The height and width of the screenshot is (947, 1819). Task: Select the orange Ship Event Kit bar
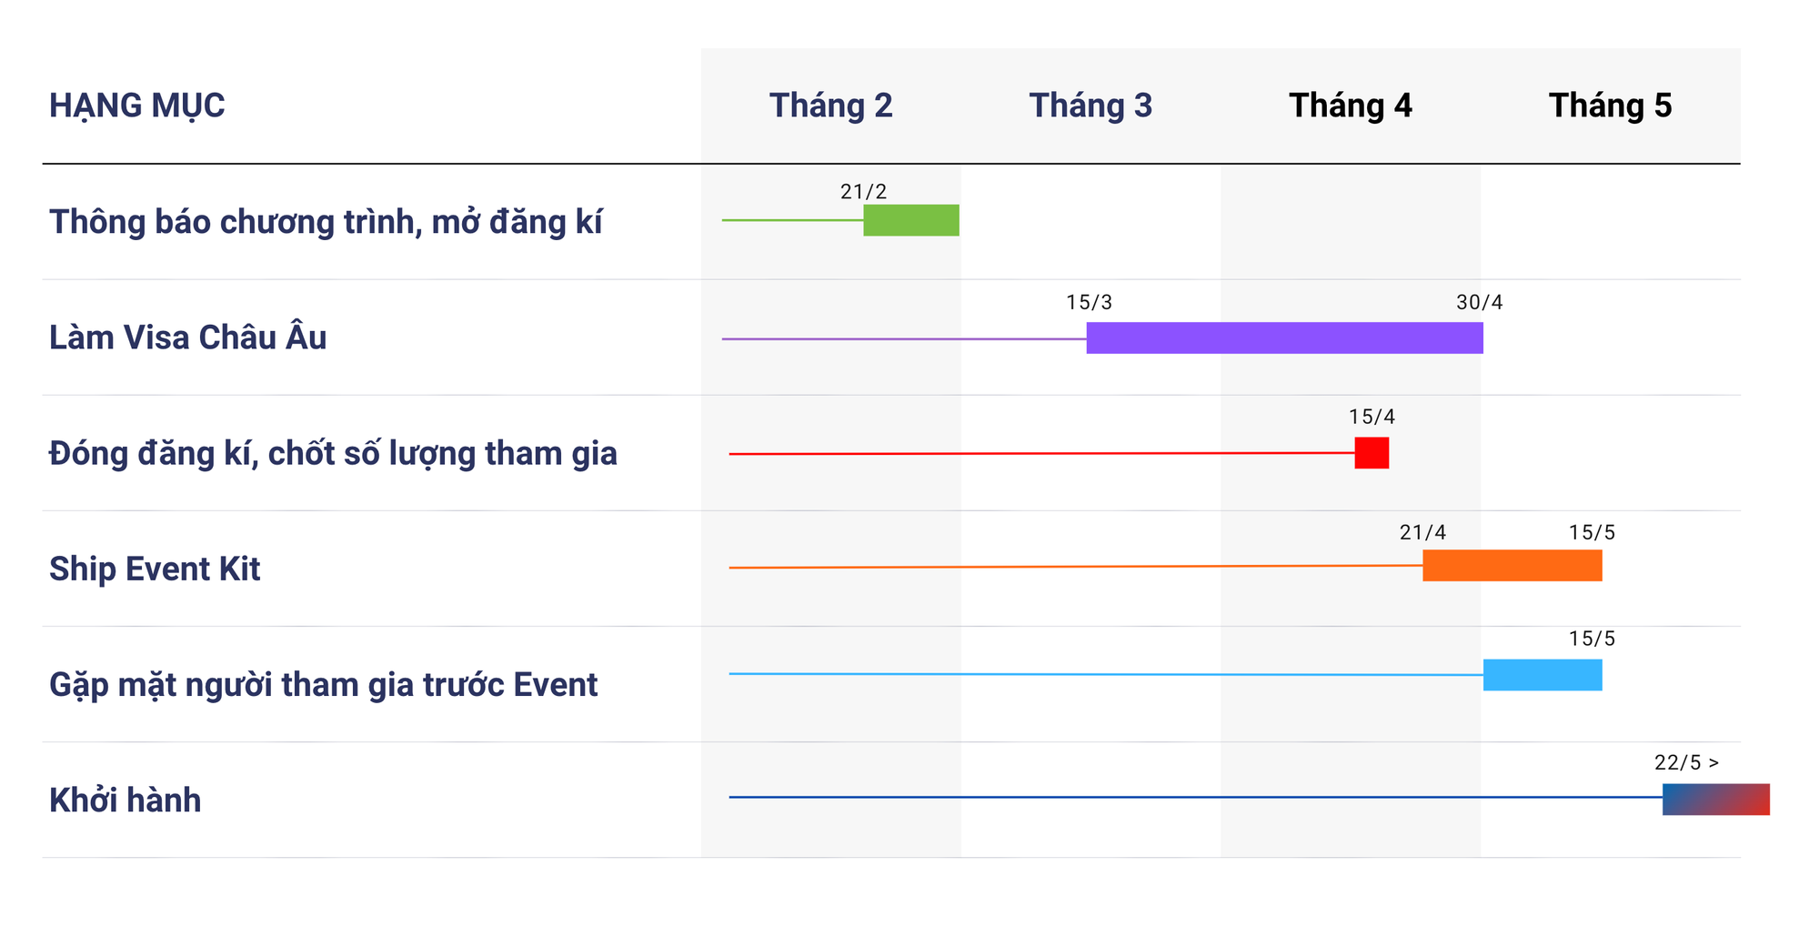[x=1512, y=566]
